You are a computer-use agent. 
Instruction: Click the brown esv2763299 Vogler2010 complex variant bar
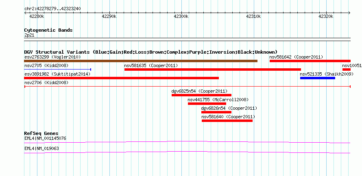point(141,61)
